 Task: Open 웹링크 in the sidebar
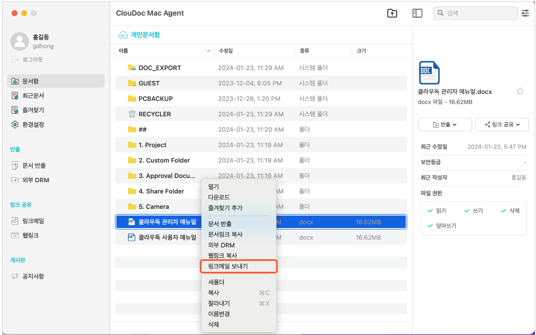click(x=25, y=235)
